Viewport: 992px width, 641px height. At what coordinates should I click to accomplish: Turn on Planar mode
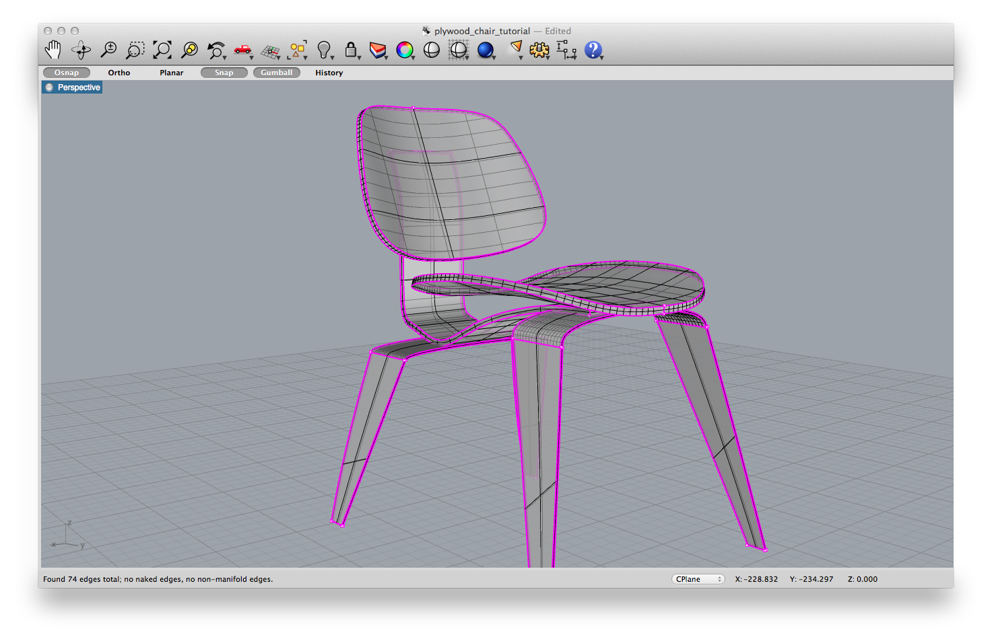pyautogui.click(x=172, y=73)
